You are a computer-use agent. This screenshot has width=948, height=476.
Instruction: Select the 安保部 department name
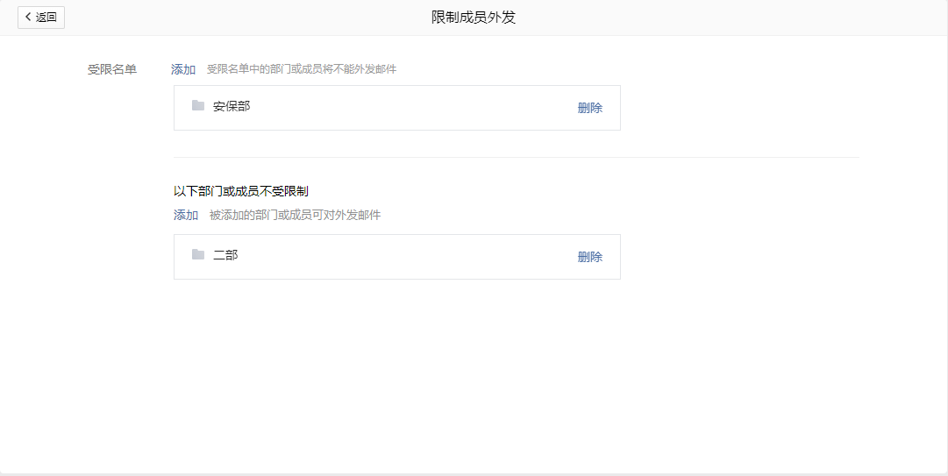click(x=232, y=106)
